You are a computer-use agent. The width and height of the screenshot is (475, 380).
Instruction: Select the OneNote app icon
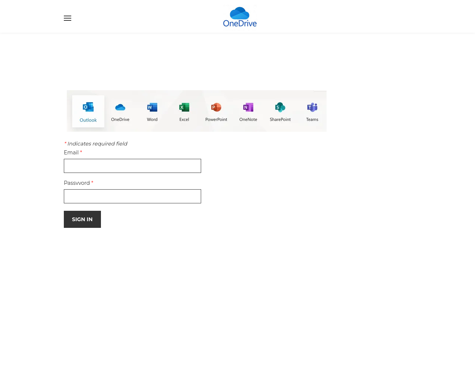tap(248, 107)
